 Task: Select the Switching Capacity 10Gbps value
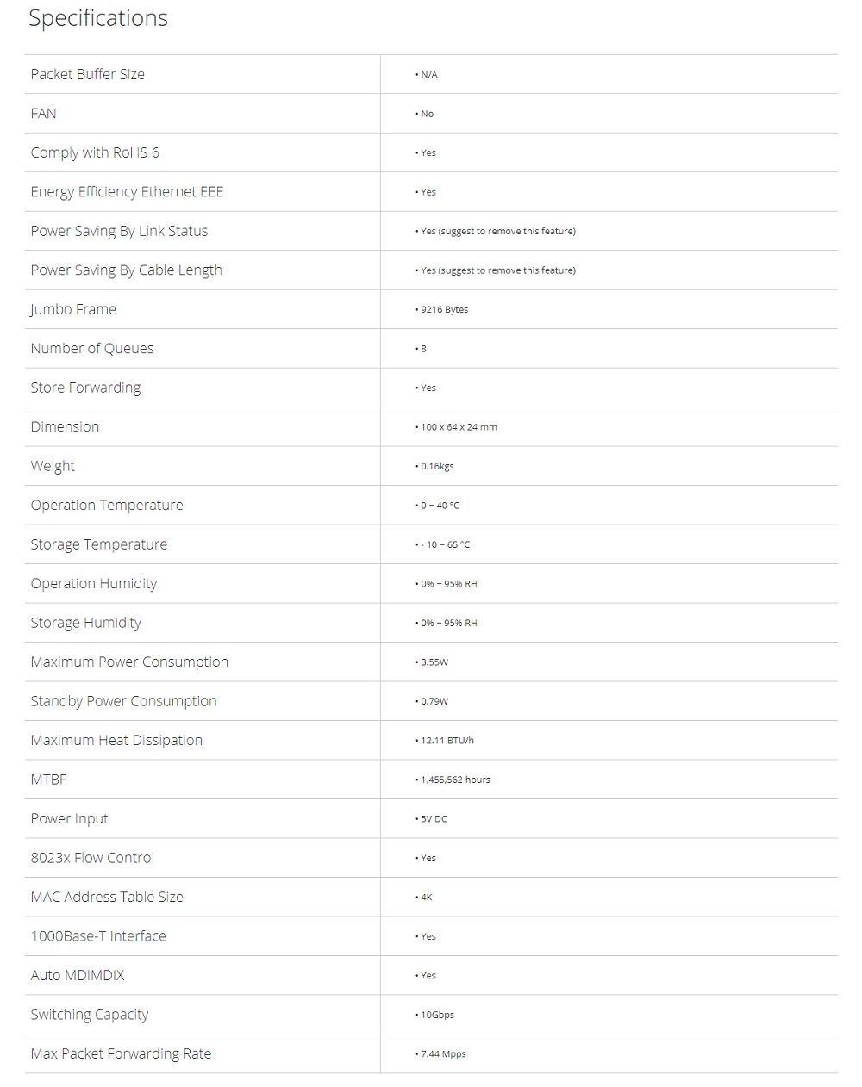[x=437, y=1016]
